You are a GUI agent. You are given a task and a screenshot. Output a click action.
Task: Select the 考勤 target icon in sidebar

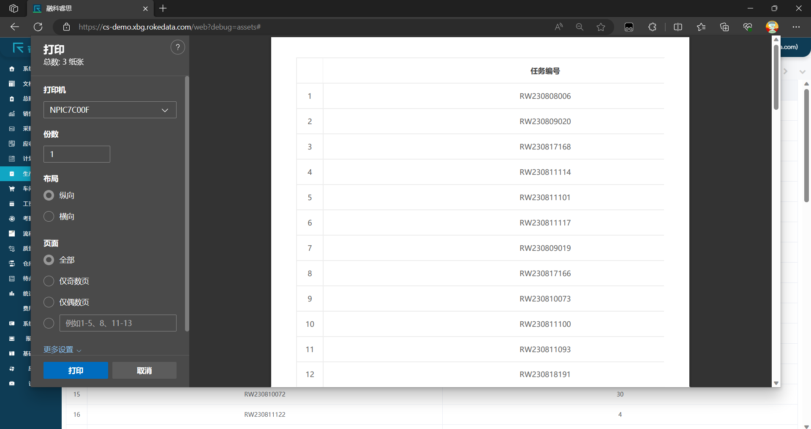point(11,218)
